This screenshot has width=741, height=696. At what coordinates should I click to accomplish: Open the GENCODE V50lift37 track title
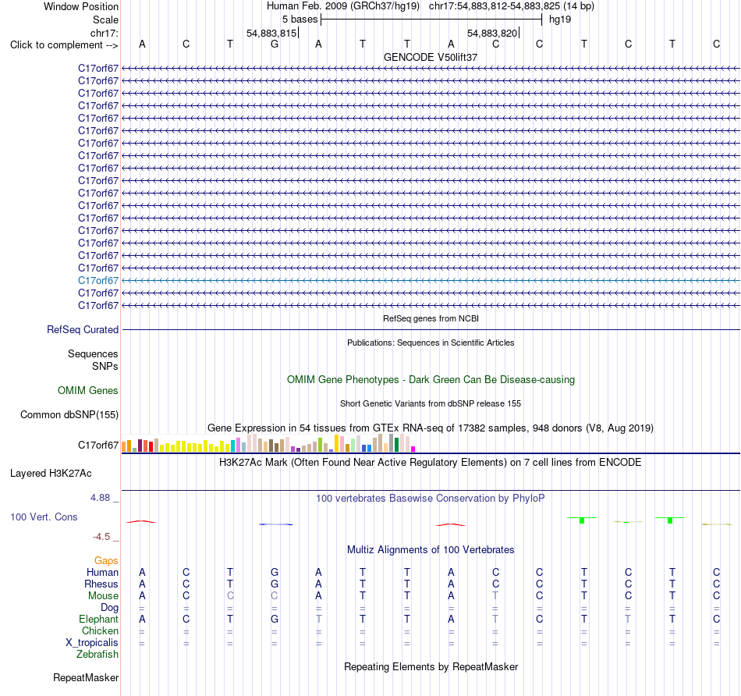click(x=430, y=57)
